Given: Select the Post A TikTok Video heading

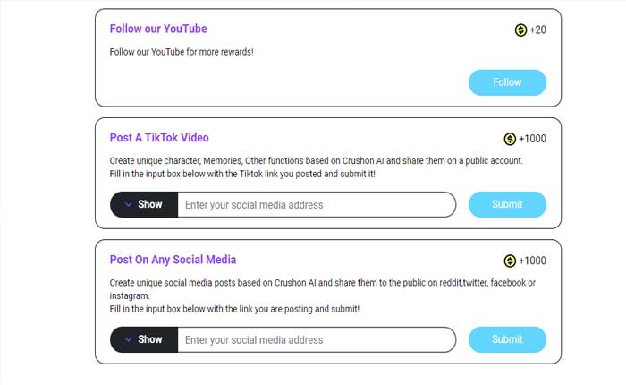Looking at the screenshot, I should pos(159,138).
